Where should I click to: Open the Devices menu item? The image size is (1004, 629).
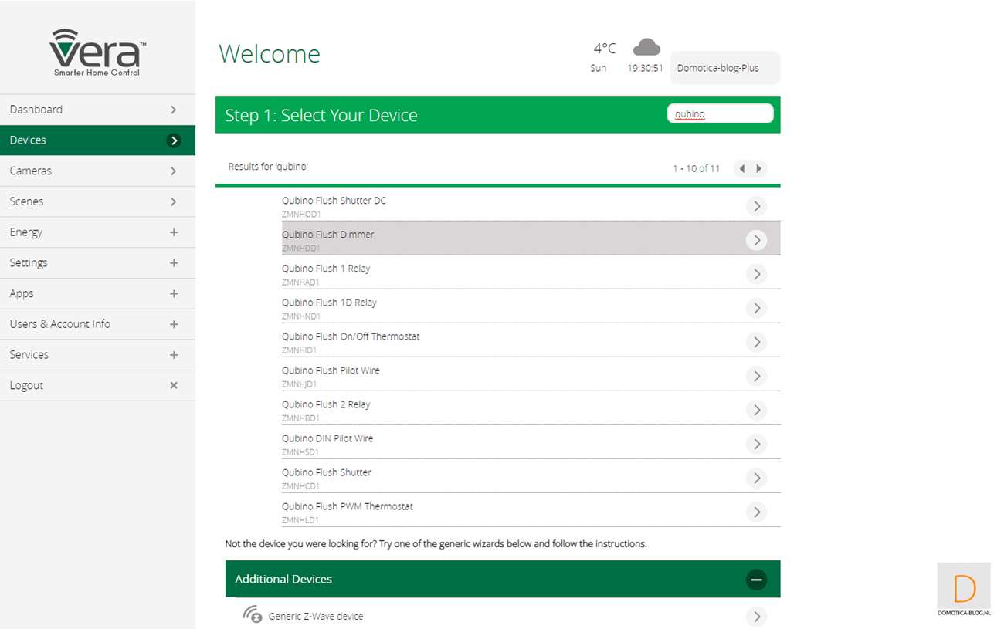coord(97,140)
